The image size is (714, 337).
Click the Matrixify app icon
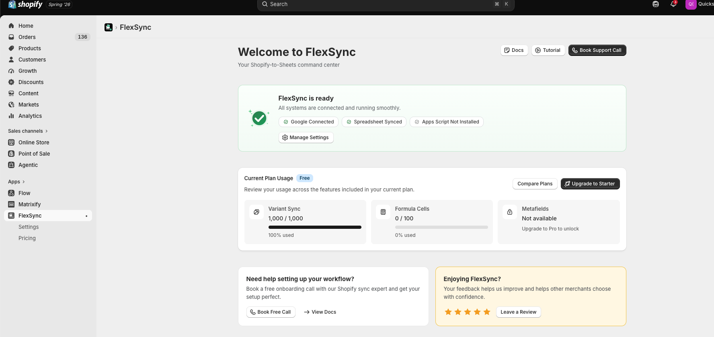tap(11, 204)
